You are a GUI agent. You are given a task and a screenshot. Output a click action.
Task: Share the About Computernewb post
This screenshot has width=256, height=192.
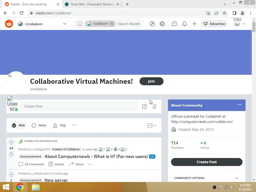tap(76, 164)
